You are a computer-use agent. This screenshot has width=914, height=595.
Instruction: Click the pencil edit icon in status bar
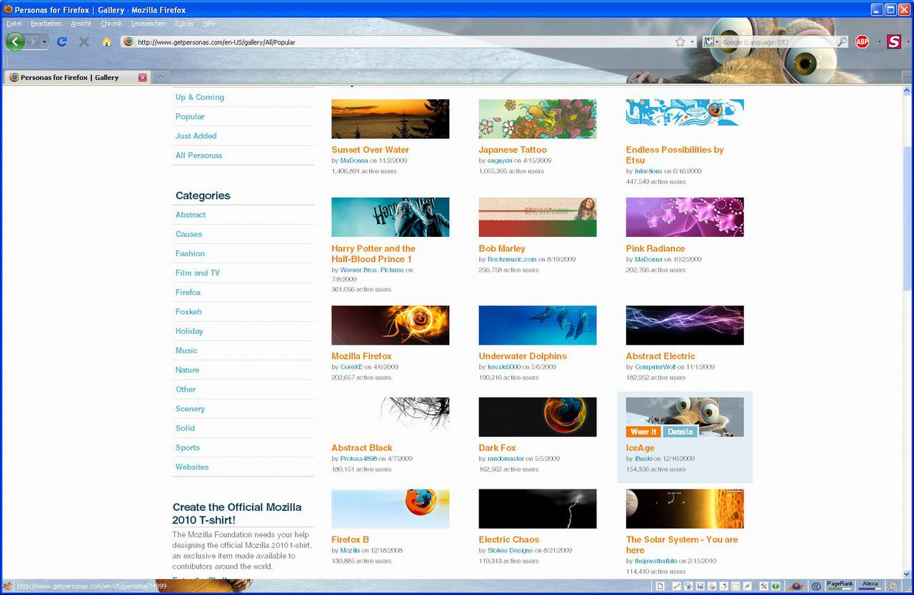click(x=676, y=586)
